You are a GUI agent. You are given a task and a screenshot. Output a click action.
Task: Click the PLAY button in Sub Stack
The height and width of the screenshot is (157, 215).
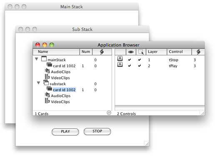(x=65, y=132)
